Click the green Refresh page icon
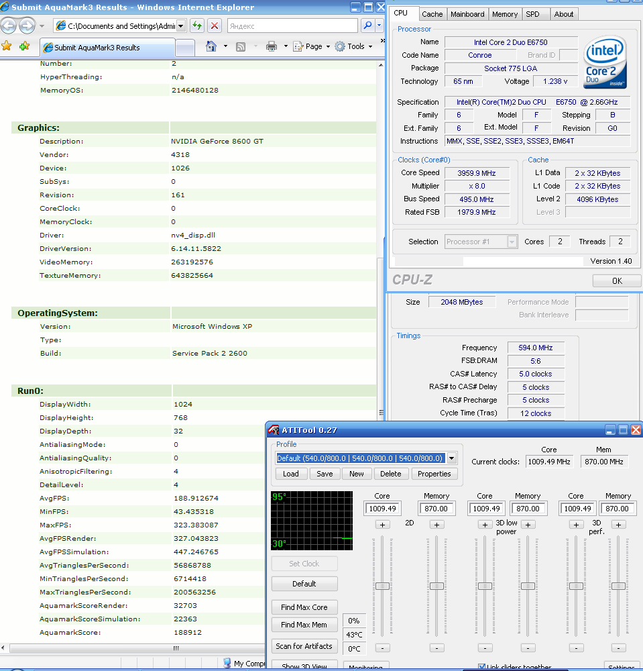This screenshot has height=671, width=643. [x=197, y=25]
